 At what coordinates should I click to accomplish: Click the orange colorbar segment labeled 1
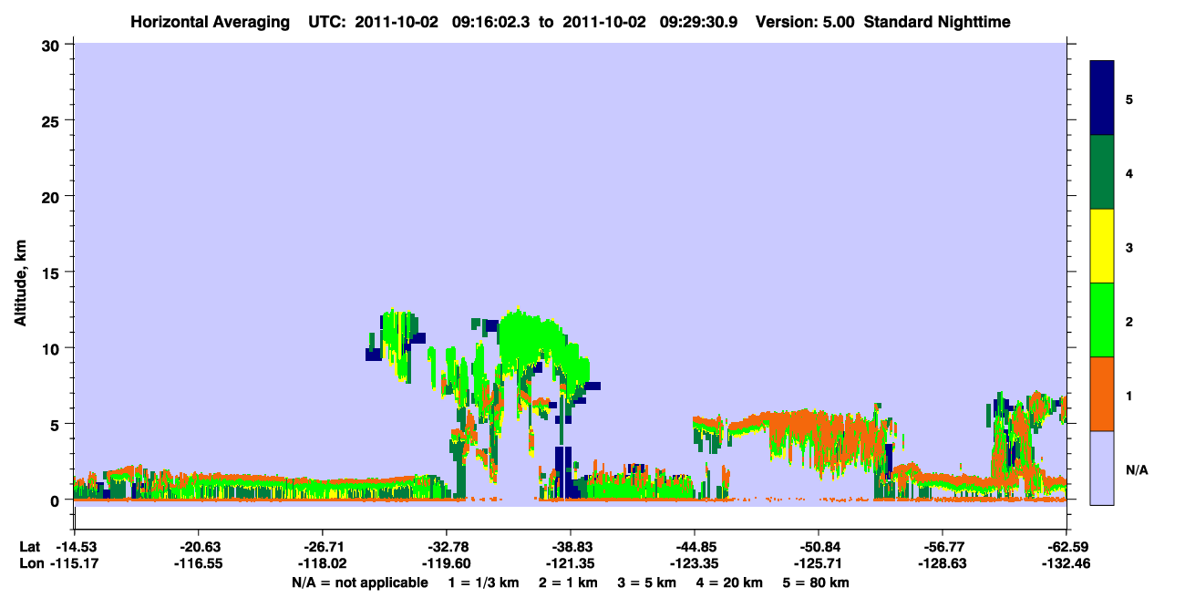pyautogui.click(x=1102, y=394)
